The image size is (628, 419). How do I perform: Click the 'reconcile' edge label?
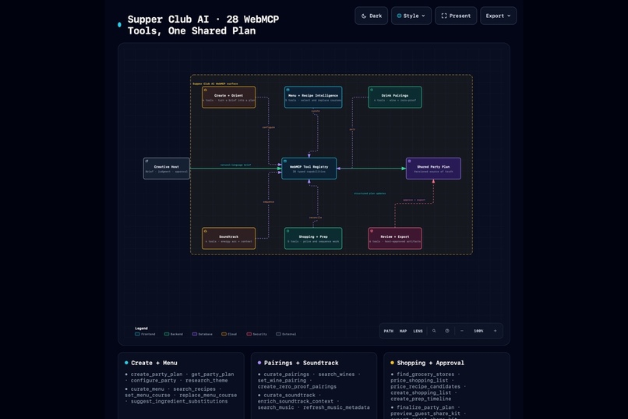[316, 218]
